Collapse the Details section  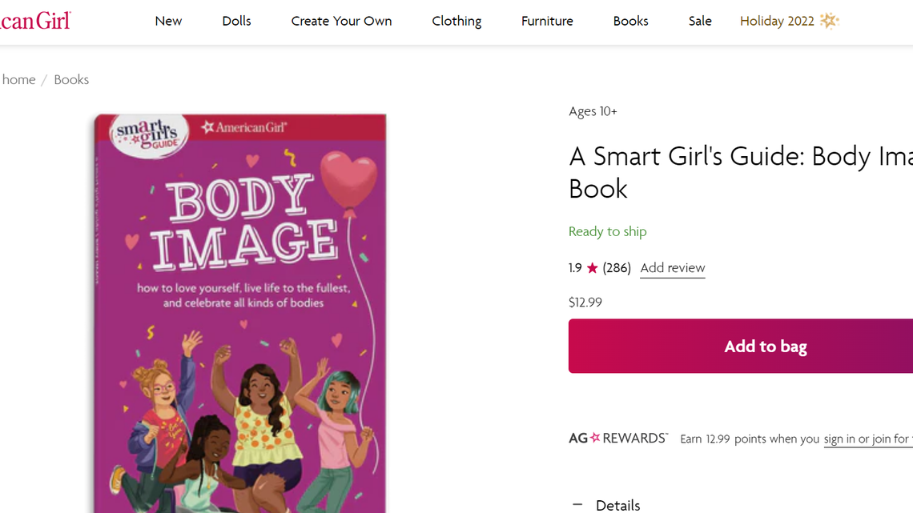pos(577,504)
